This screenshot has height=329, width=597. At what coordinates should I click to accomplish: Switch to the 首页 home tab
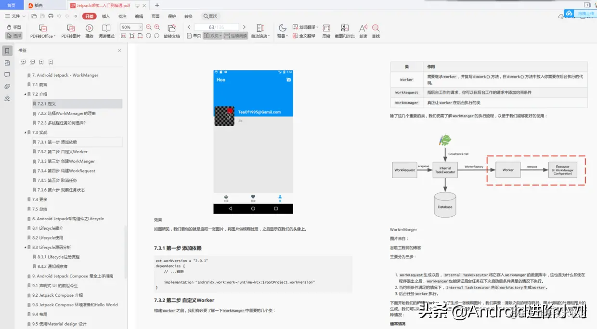click(11, 5)
